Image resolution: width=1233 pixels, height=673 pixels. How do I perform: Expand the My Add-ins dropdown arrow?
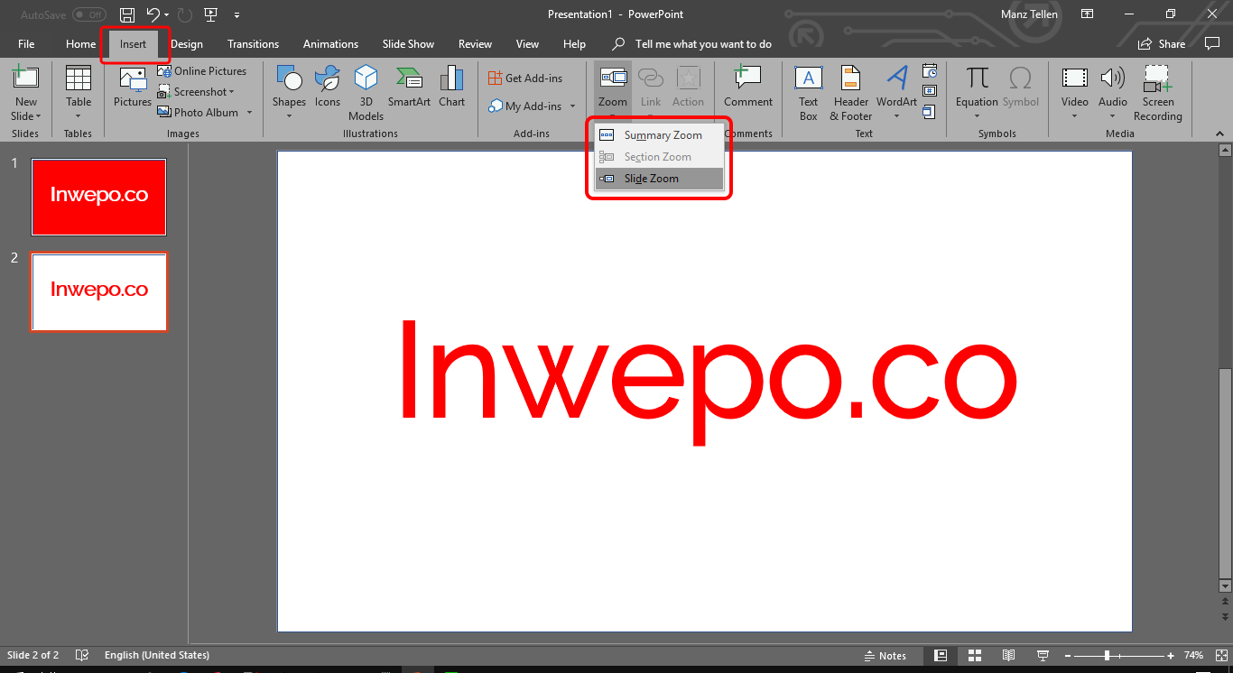pyautogui.click(x=572, y=106)
